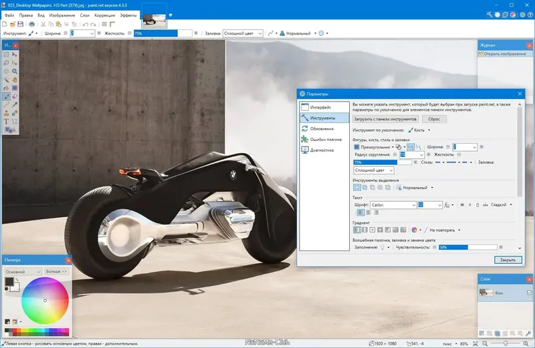
Task: Select the Paintbrush tool in the toolbox
Action: [x=6, y=96]
